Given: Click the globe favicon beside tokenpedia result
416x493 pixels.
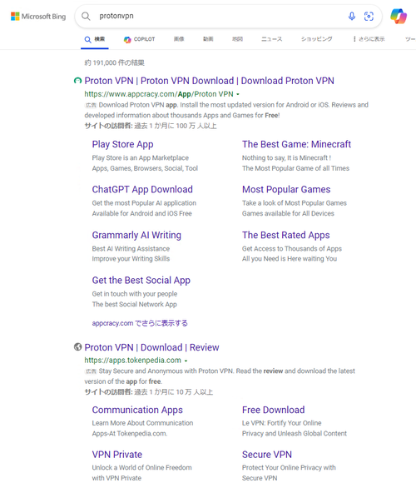Looking at the screenshot, I should point(77,346).
